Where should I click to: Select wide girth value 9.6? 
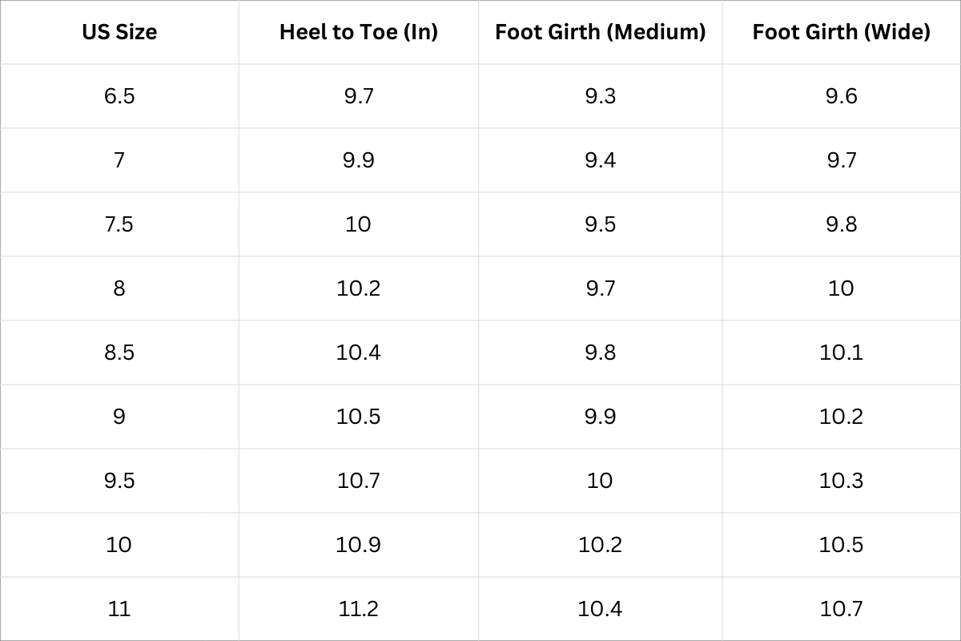pos(841,96)
